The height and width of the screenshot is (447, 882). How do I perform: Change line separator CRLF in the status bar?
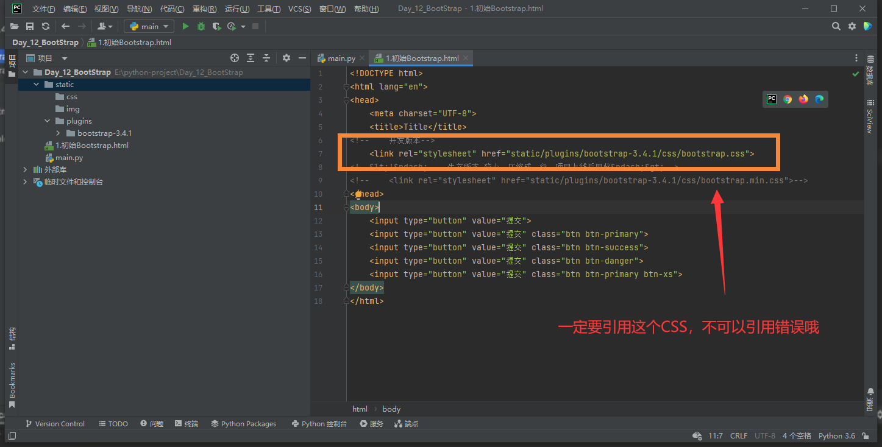[739, 436]
